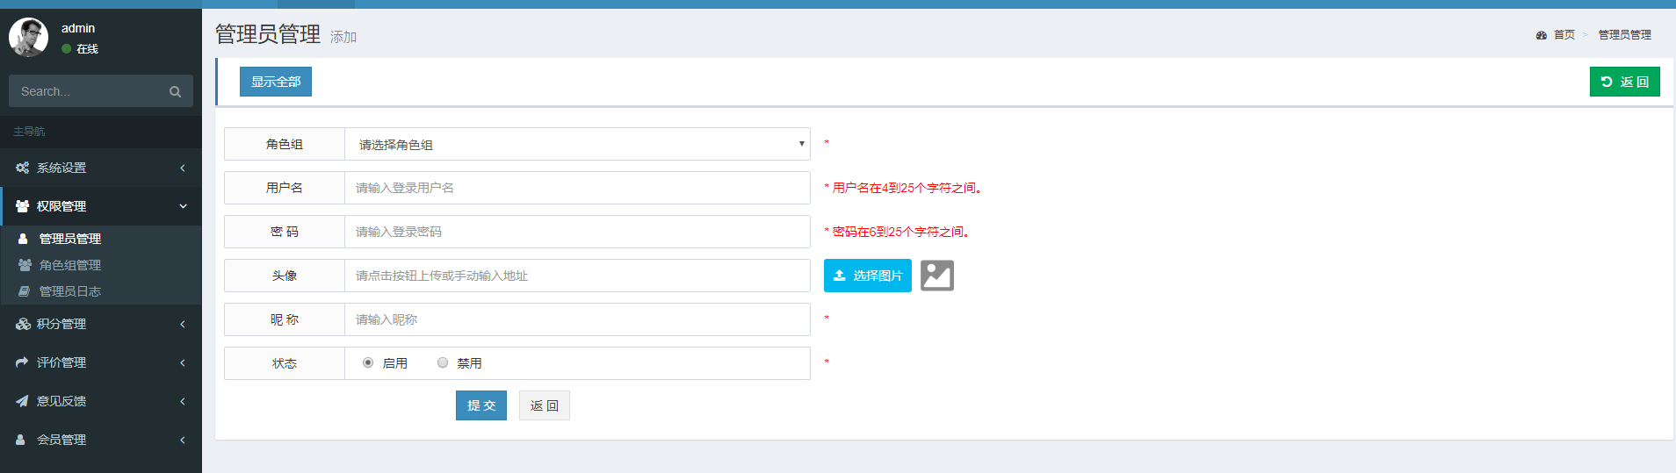The image size is (1676, 473).
Task: Click the user icon beside 管理员管理
Action: click(24, 239)
